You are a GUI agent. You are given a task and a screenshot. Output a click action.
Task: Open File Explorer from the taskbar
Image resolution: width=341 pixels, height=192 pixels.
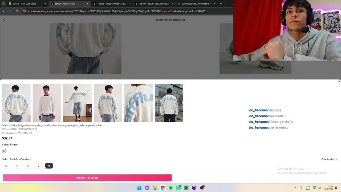155,188
